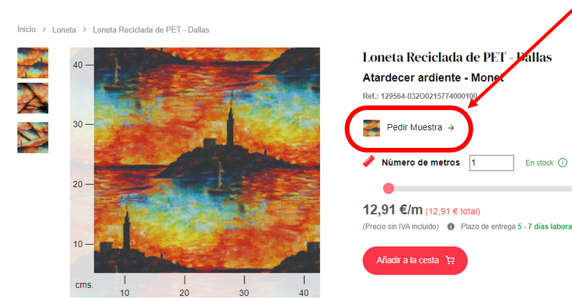572x307 pixels.
Task: Open Loneta Reciclada de PET - Dallas breadcrumb
Action: click(151, 30)
